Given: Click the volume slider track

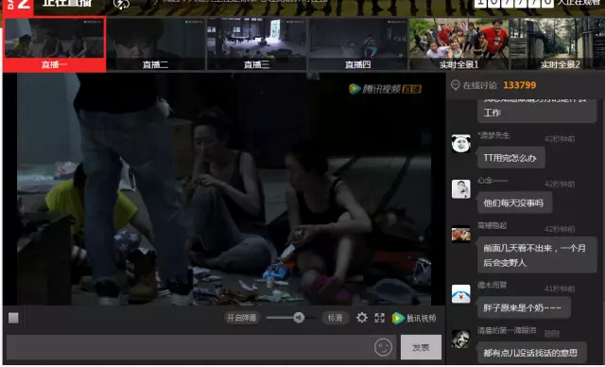Looking at the screenshot, I should coord(290,318).
